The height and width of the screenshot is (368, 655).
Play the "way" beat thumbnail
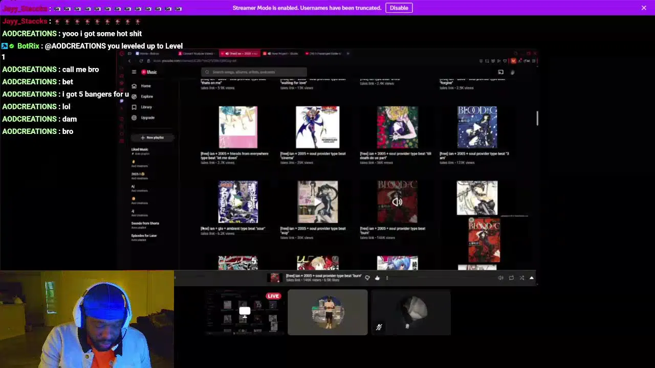pyautogui.click(x=317, y=202)
